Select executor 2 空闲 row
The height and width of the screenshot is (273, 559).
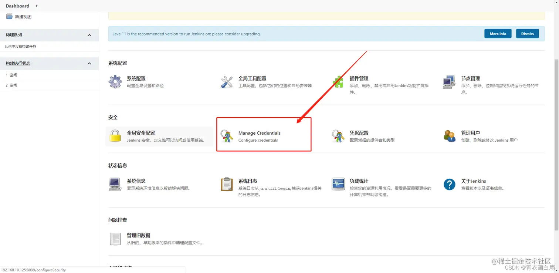click(x=49, y=85)
